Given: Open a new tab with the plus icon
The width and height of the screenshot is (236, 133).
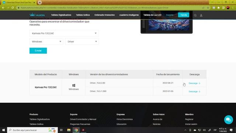Looking at the screenshot, I should tap(40, 3).
